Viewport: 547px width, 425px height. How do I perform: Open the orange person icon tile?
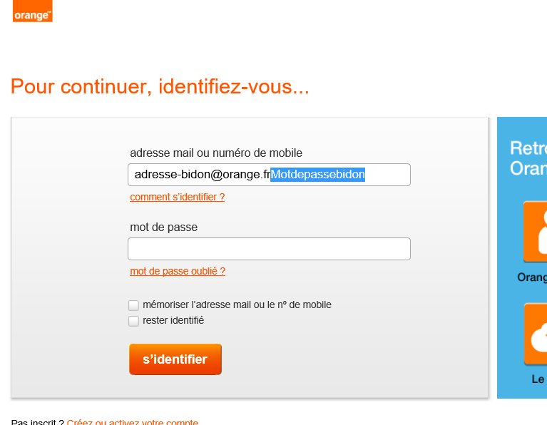tap(536, 232)
